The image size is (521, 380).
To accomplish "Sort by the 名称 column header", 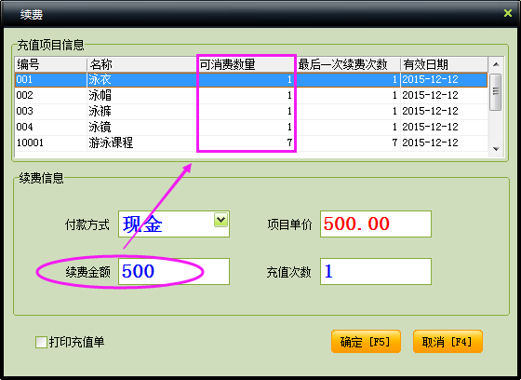I will (141, 64).
